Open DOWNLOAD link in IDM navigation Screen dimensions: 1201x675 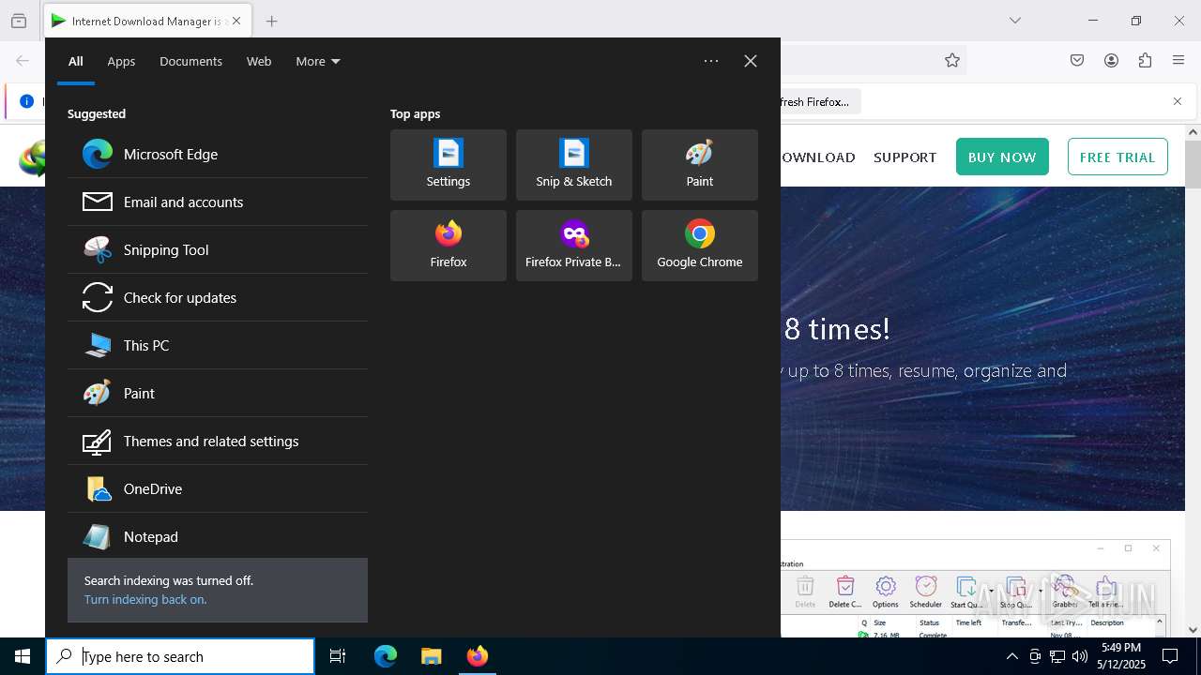tap(817, 157)
